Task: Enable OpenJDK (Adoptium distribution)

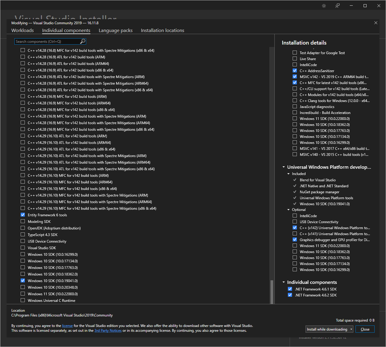Action: click(x=23, y=228)
